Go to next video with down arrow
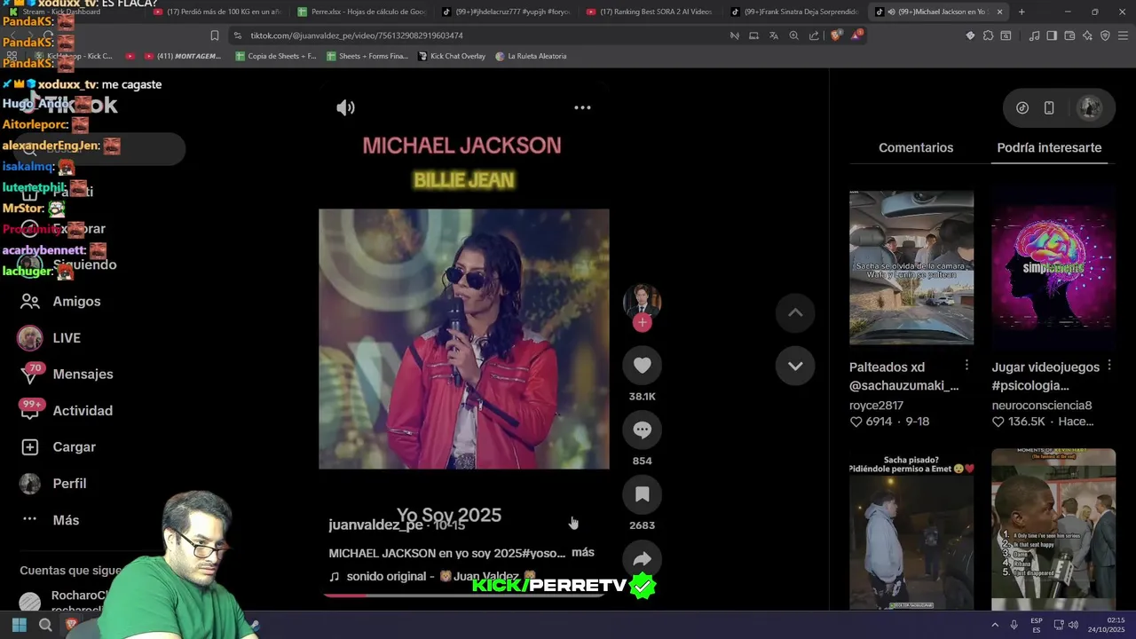The width and height of the screenshot is (1136, 639). point(795,366)
